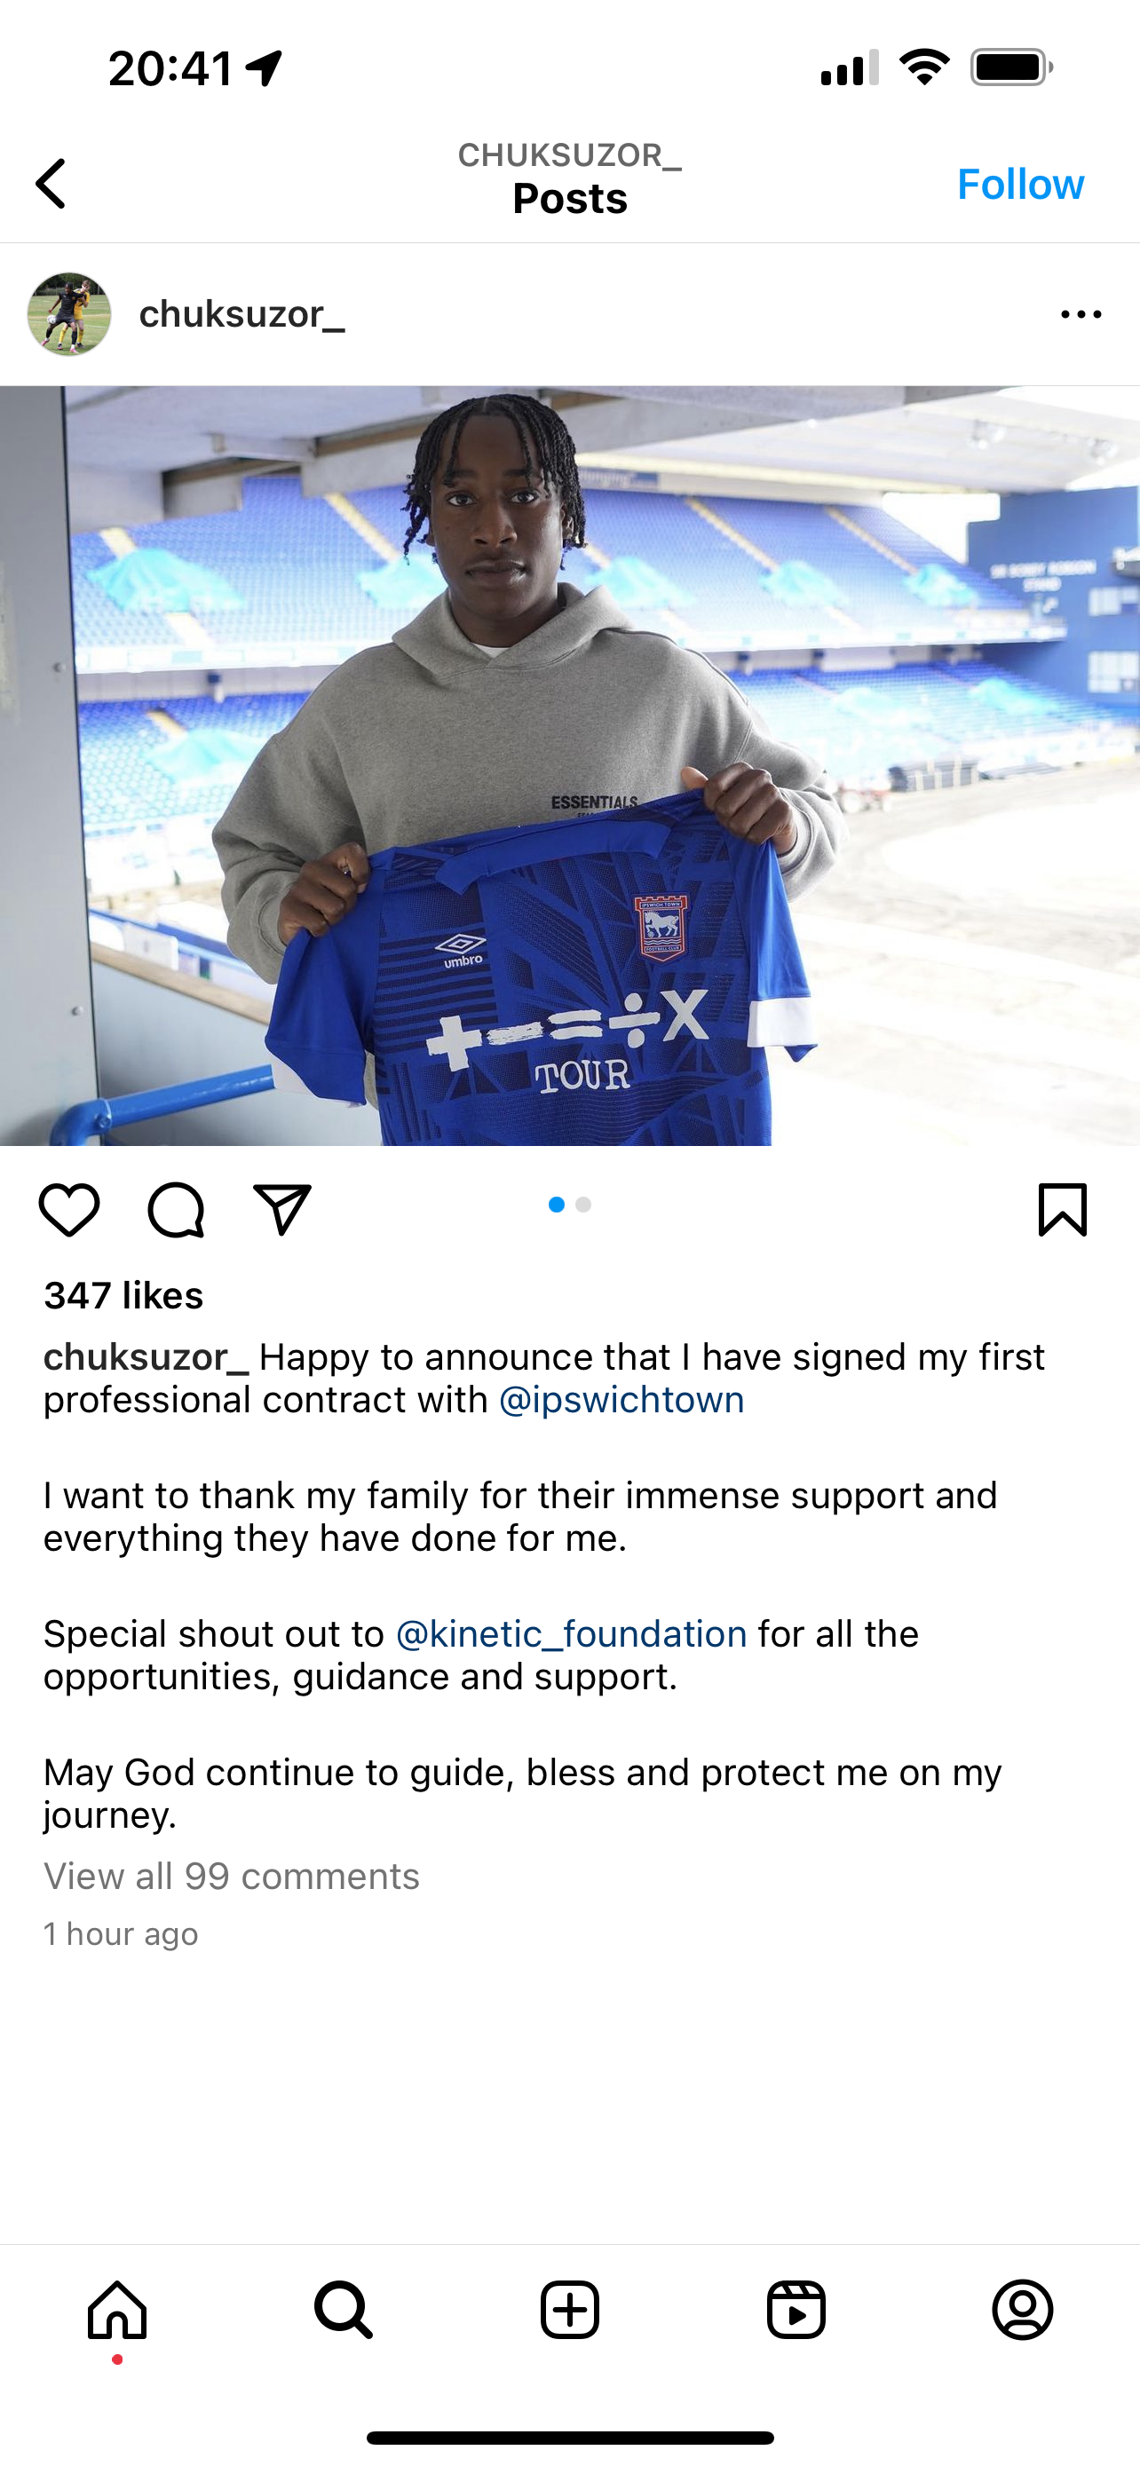Open the @kinetic_foundation mention
Screen dimensions: 1140x2466
[572, 1633]
